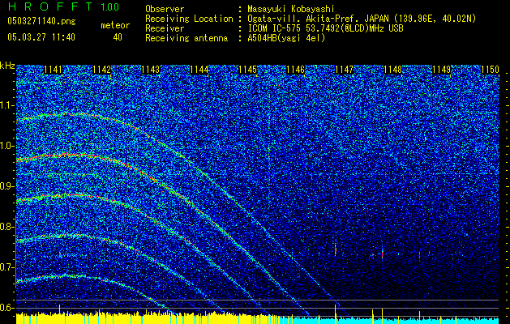This screenshot has height=324, width=510.
Task: Click the HROFFT title text
Action: (49, 6)
